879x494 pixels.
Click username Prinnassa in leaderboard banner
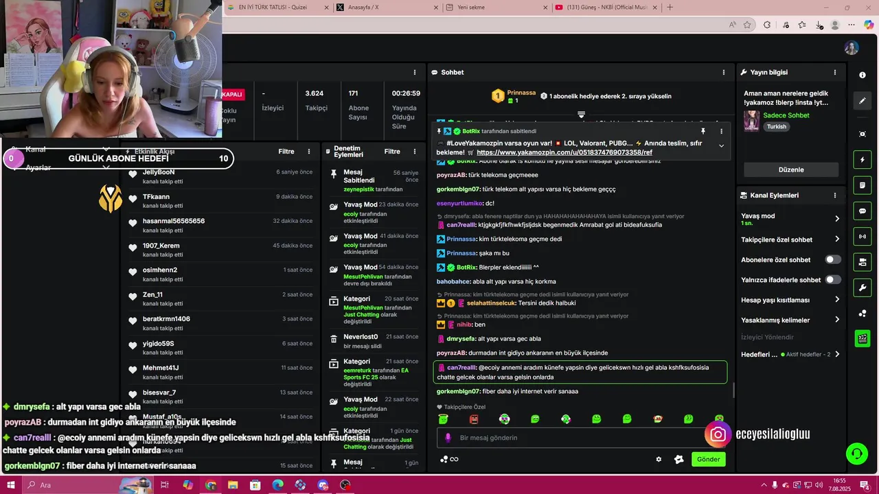(x=521, y=93)
